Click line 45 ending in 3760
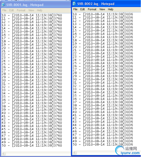The image size is (141, 157). click(32, 129)
